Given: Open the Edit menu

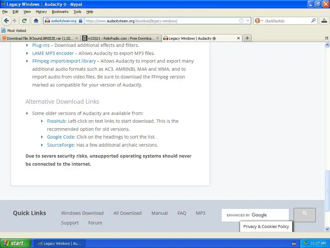Looking at the screenshot, I should [15, 12].
